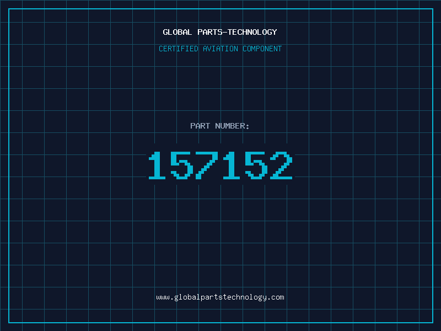Select the CERTIFIED AVIATION COMPONENT subtitle
Screen dimensions: 441x331
[220, 49]
